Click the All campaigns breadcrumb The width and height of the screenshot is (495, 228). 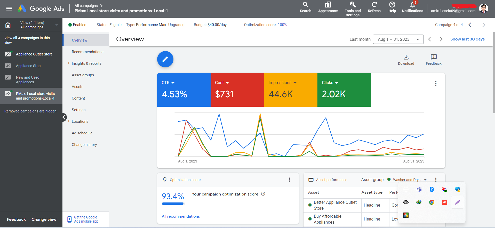(x=86, y=6)
